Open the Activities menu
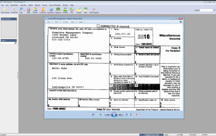 tap(23, 5)
